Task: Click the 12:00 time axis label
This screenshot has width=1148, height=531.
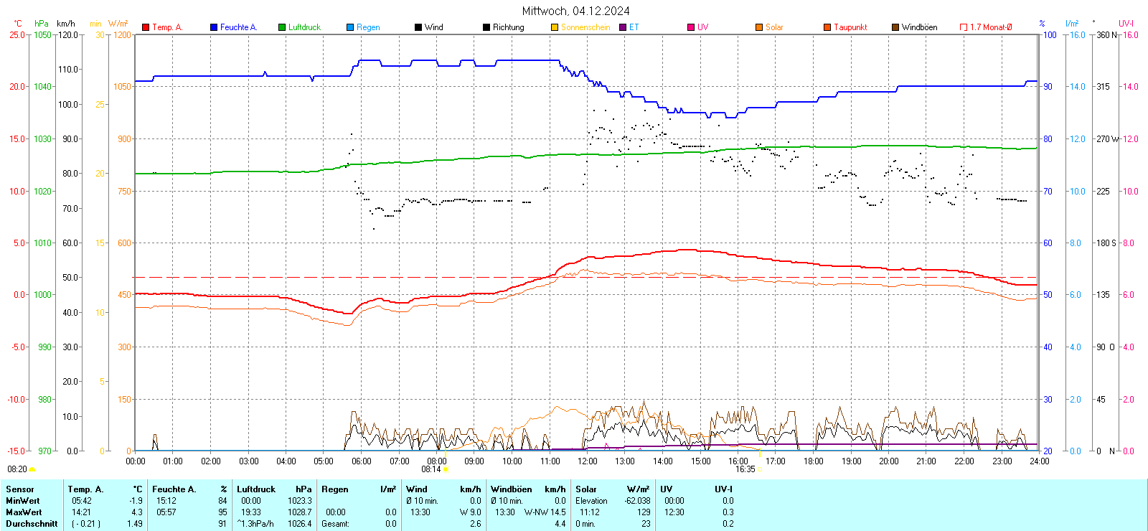Action: (587, 461)
